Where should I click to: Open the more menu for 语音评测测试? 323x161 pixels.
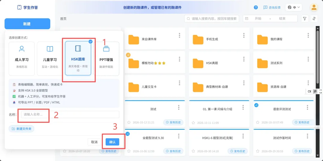coord(307,107)
